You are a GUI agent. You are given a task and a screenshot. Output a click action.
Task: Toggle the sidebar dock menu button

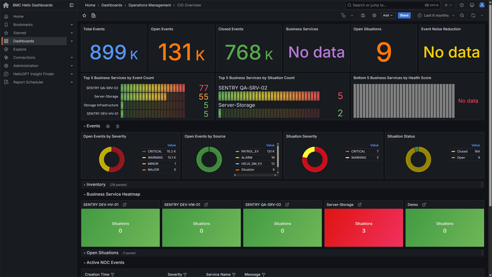point(71,5)
